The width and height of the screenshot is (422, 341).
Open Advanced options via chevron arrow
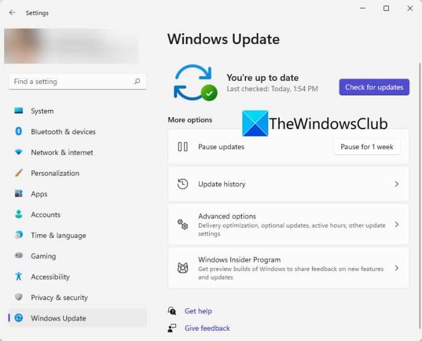pos(397,225)
